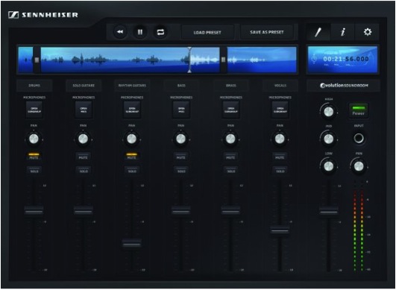Click Load Preset

tap(207, 32)
